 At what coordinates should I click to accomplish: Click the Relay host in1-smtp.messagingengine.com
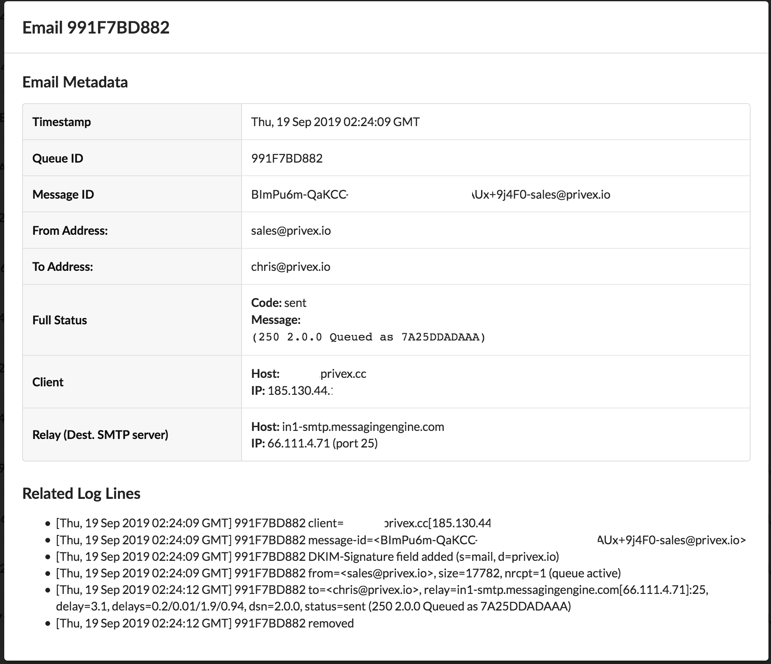pos(363,427)
